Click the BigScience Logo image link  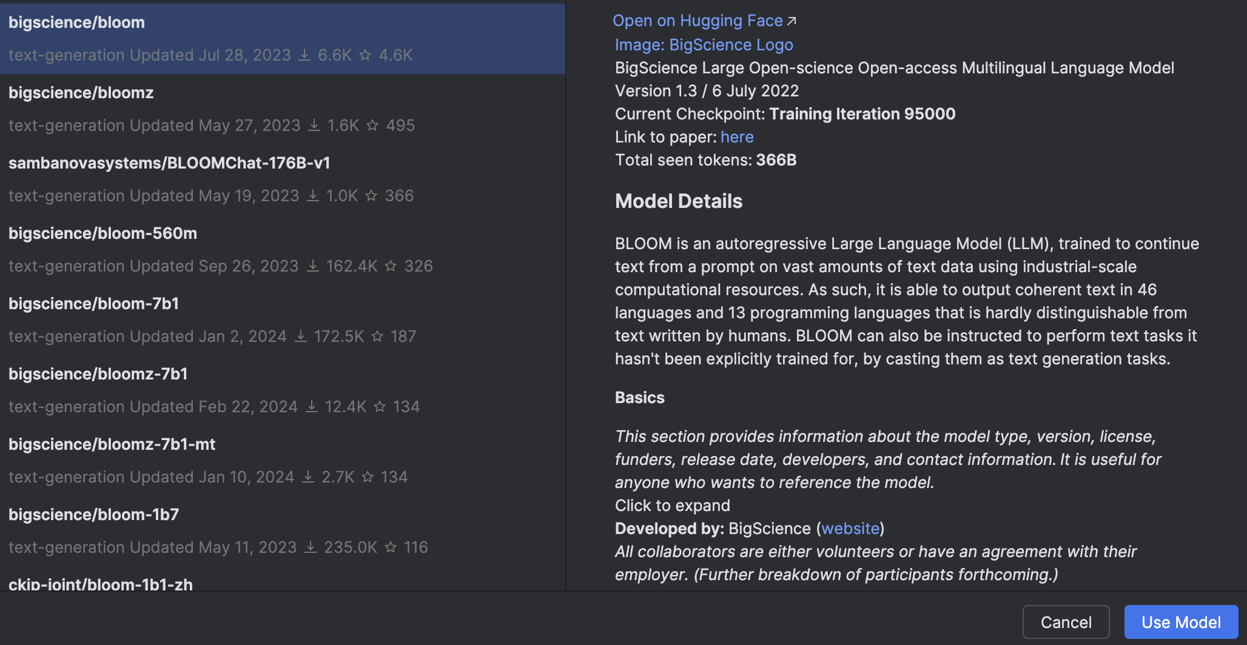click(704, 44)
